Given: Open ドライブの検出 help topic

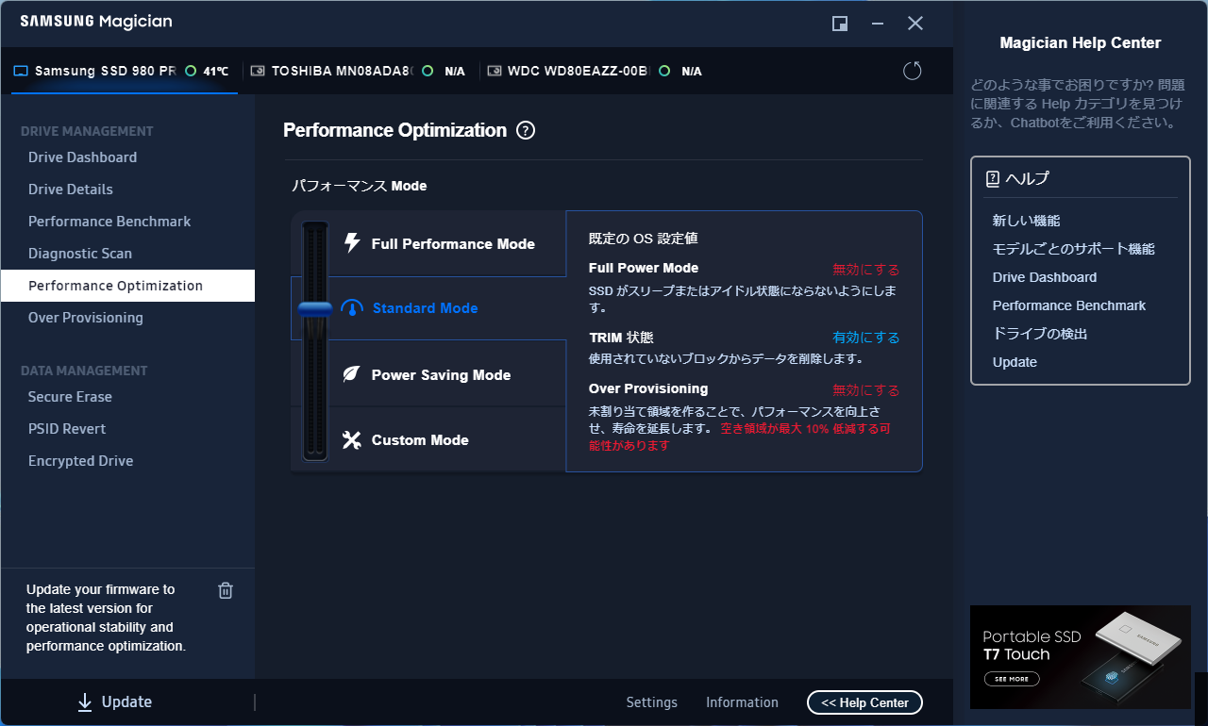Looking at the screenshot, I should (x=1040, y=334).
